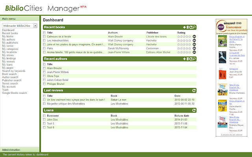Add a new author in Recent authors header
The height and width of the screenshot is (157, 252).
click(185, 59)
